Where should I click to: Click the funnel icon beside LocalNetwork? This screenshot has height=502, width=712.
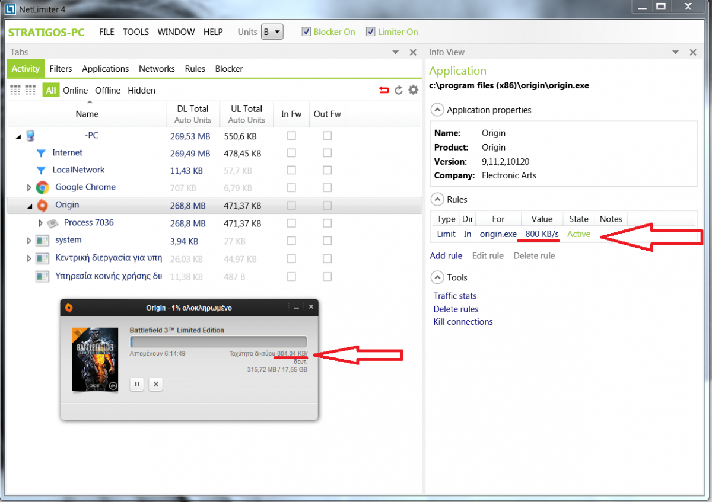coord(41,170)
